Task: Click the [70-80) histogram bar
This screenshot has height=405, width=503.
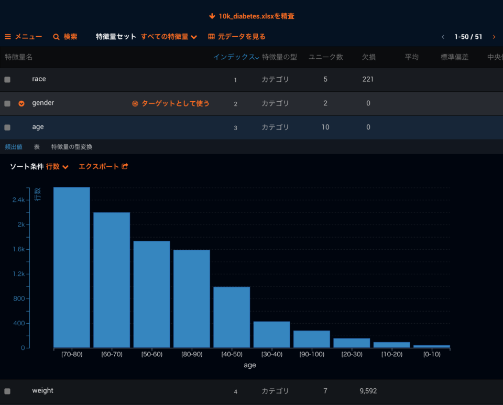Action: 72,267
